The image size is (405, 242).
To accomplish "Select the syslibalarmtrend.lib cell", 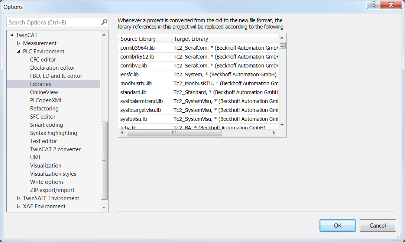I will coord(145,101).
